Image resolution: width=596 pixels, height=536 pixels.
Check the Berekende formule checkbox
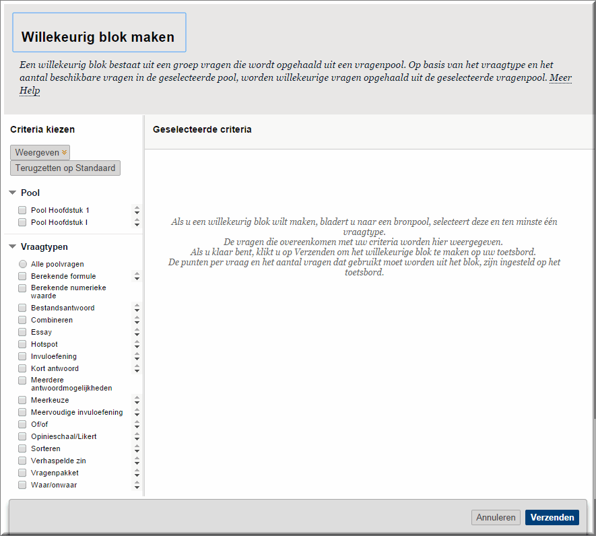(22, 276)
